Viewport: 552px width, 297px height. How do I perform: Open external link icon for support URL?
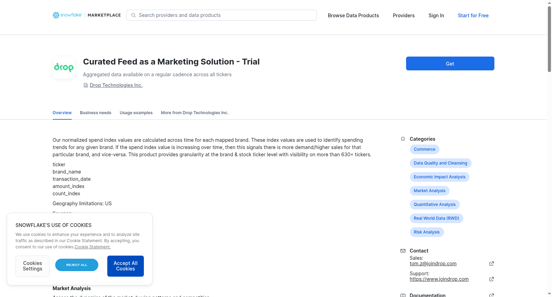[x=492, y=279]
